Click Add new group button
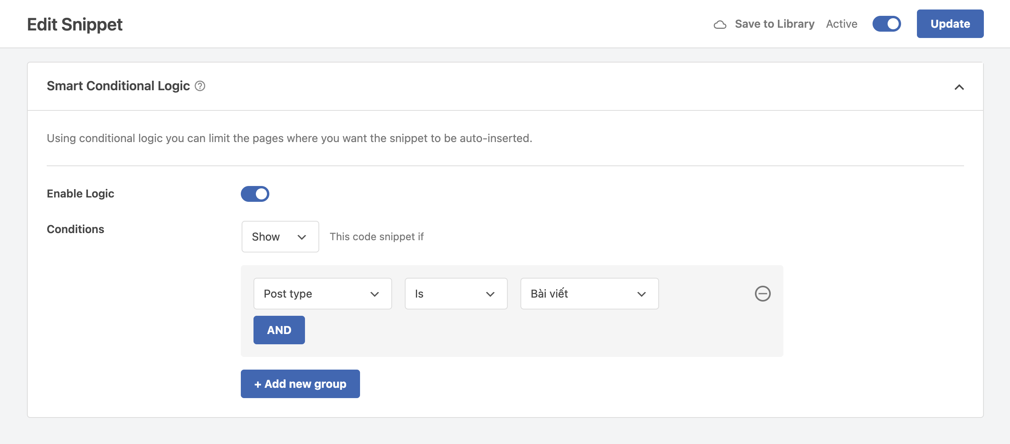 (301, 383)
